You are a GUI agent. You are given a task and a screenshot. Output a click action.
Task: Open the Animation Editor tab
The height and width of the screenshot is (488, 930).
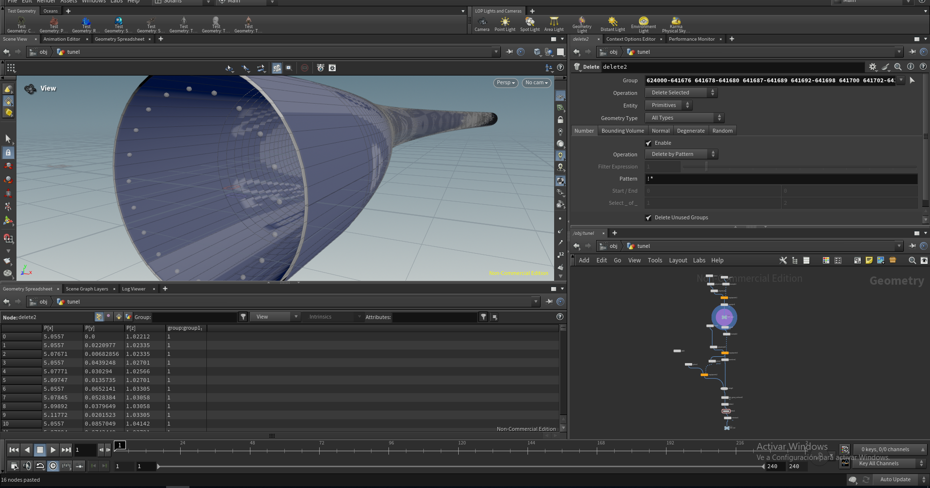click(62, 39)
